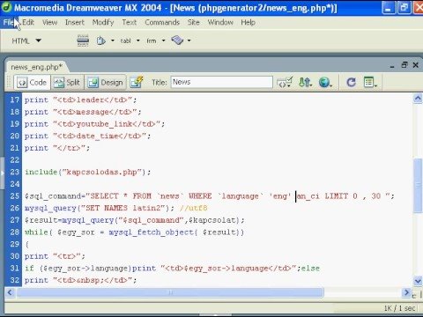Viewport: 423px width, 317px height.
Task: Expand the Script dropdown arrow
Action: tap(189, 41)
